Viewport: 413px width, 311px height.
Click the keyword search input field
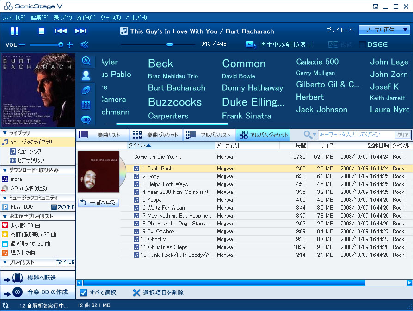(355, 135)
